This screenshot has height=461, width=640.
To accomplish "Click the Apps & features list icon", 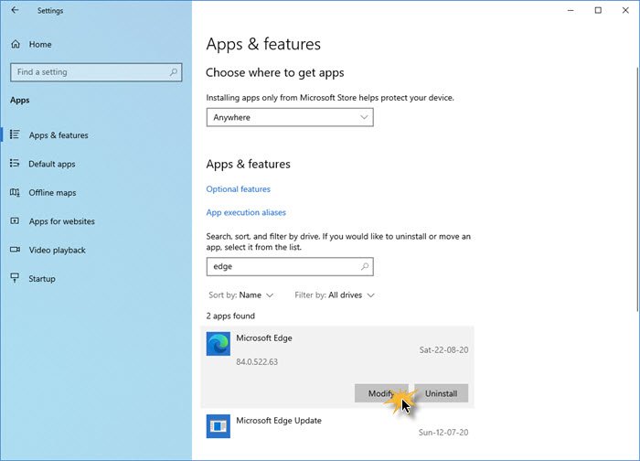I will 15,134.
